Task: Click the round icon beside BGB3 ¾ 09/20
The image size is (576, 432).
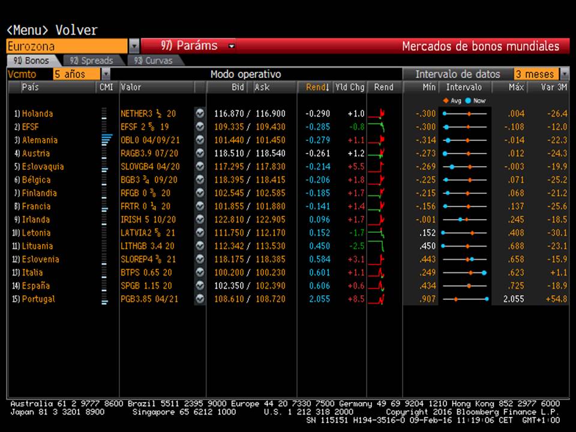Action: click(200, 179)
